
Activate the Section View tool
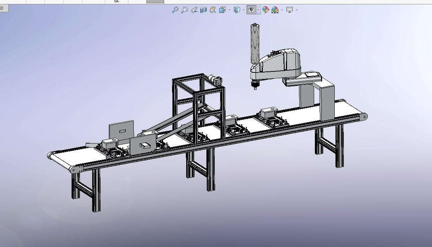[204, 10]
